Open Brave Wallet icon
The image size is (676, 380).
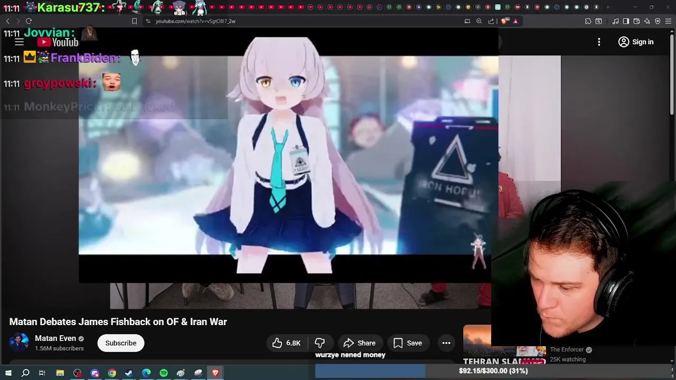pyautogui.click(x=636, y=21)
